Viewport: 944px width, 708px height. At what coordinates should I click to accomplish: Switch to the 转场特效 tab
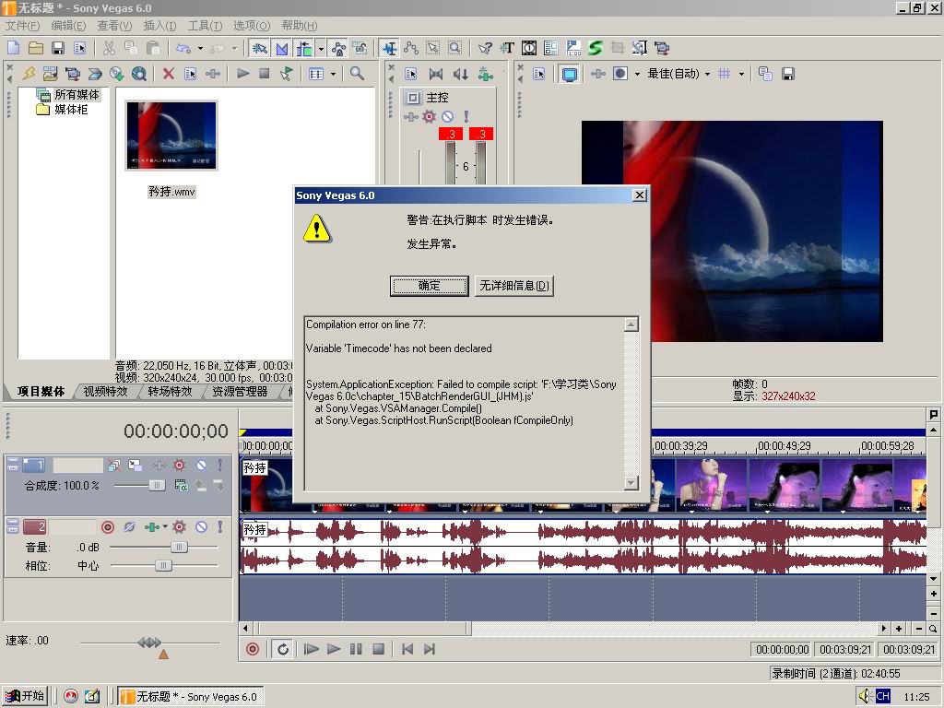[x=170, y=391]
